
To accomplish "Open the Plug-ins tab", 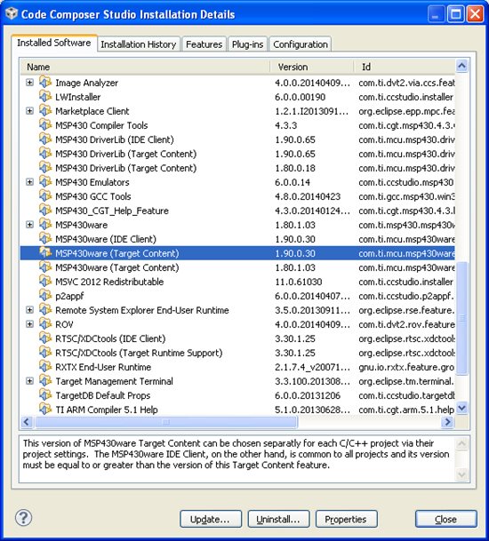I will 247,44.
